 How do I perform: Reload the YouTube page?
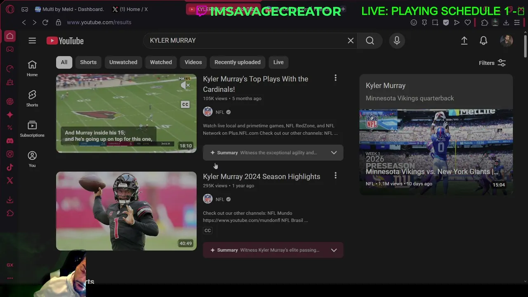click(x=45, y=22)
